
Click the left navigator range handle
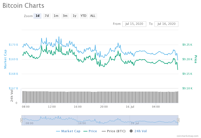pyautogui.click(x=21, y=120)
